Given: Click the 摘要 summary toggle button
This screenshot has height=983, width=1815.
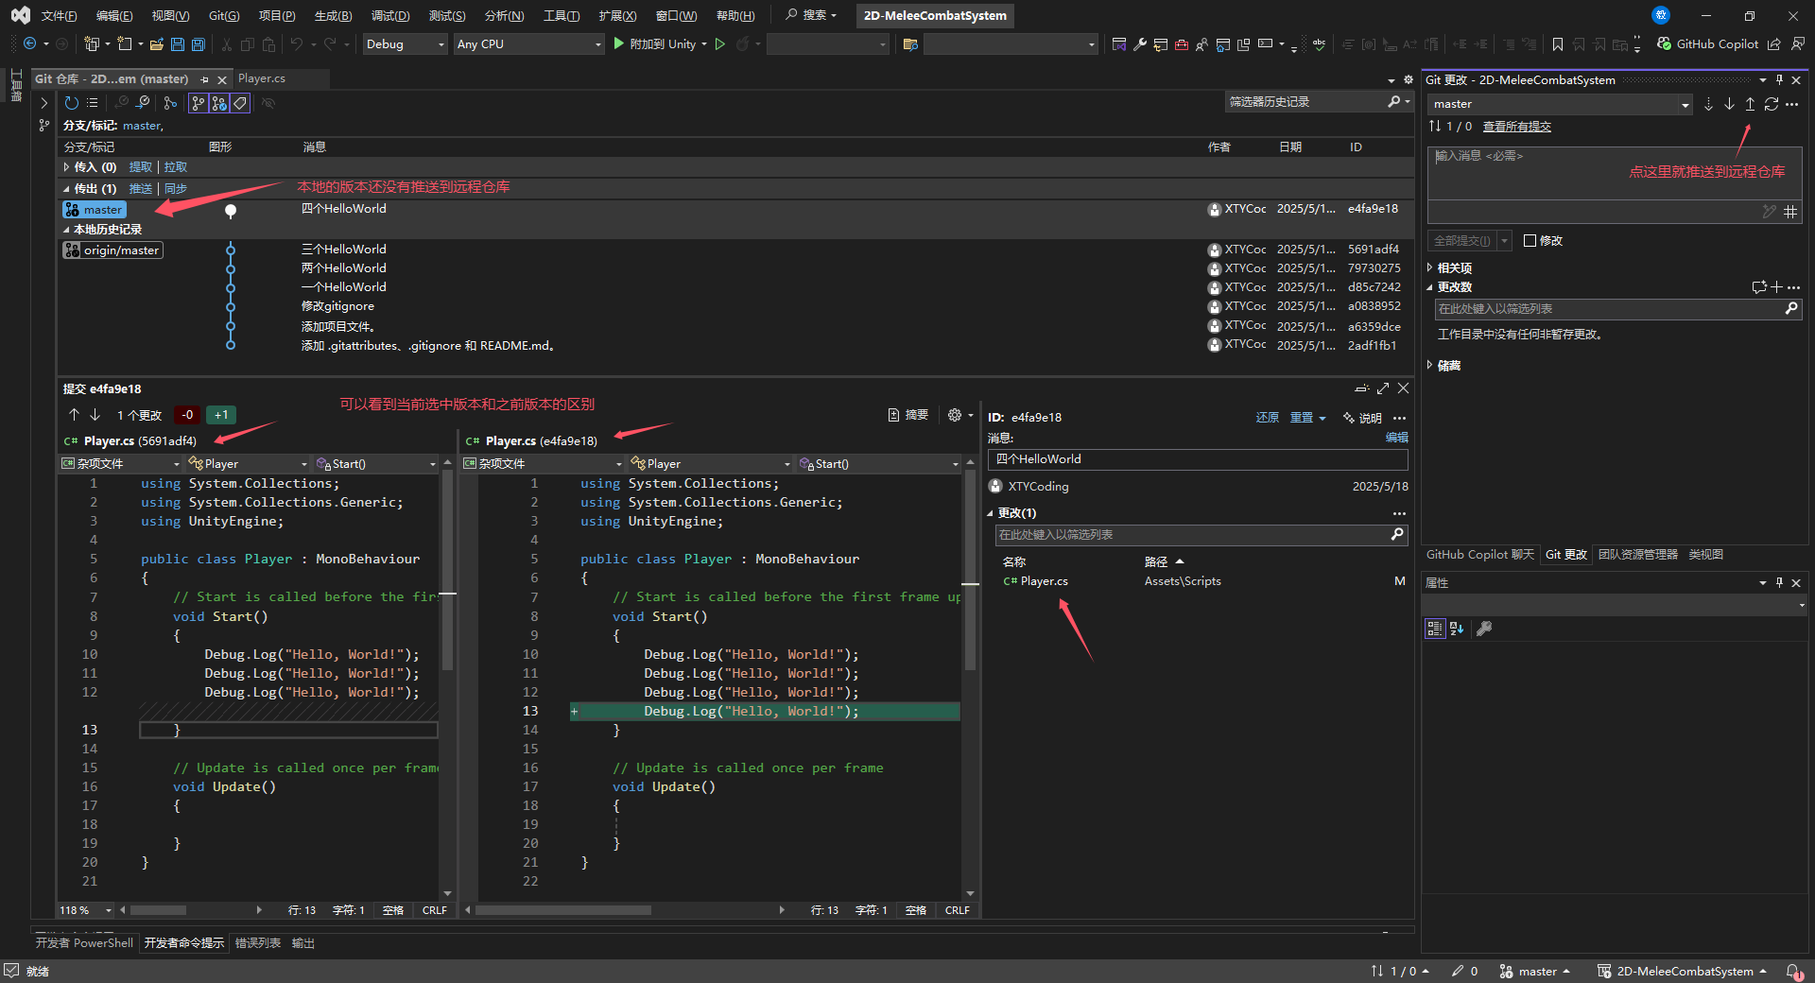Looking at the screenshot, I should pyautogui.click(x=908, y=415).
